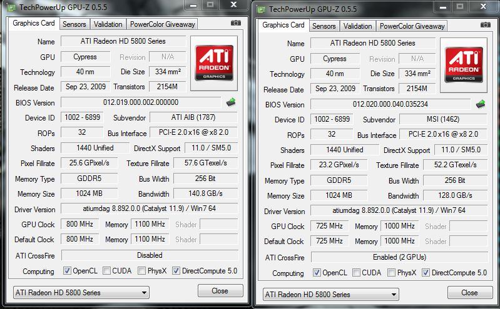Open GPU selector dropdown in right window

coord(331,295)
